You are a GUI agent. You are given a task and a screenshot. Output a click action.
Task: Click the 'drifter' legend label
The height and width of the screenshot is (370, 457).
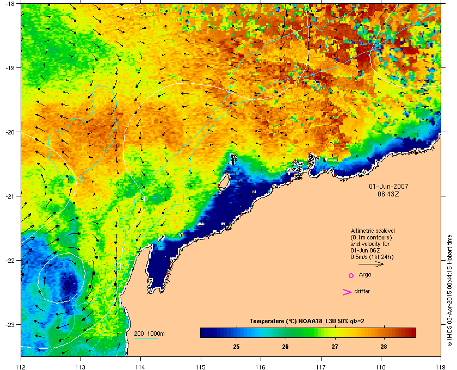click(362, 291)
